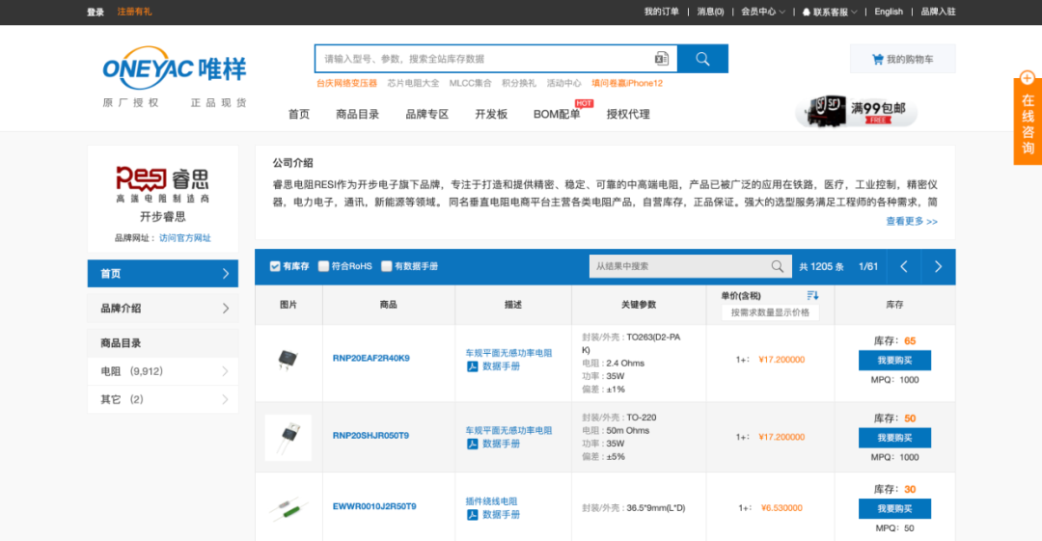Click the RNP20EAF2R40K9 product image
Viewport: 1042px width, 541px height.
[288, 359]
